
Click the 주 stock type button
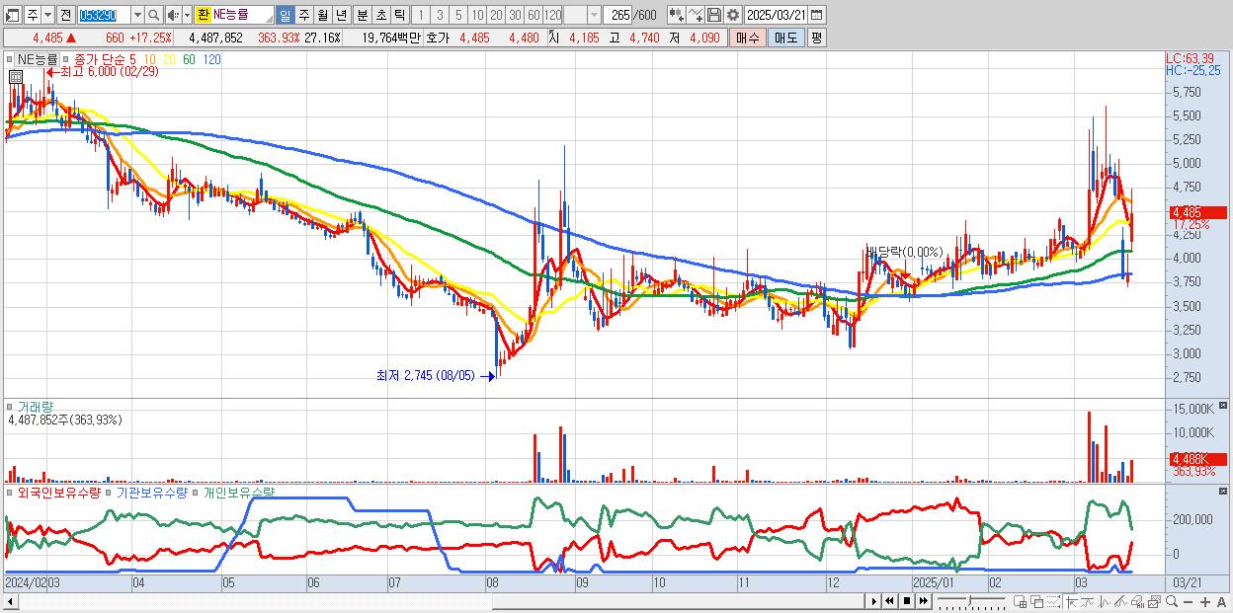click(x=32, y=15)
